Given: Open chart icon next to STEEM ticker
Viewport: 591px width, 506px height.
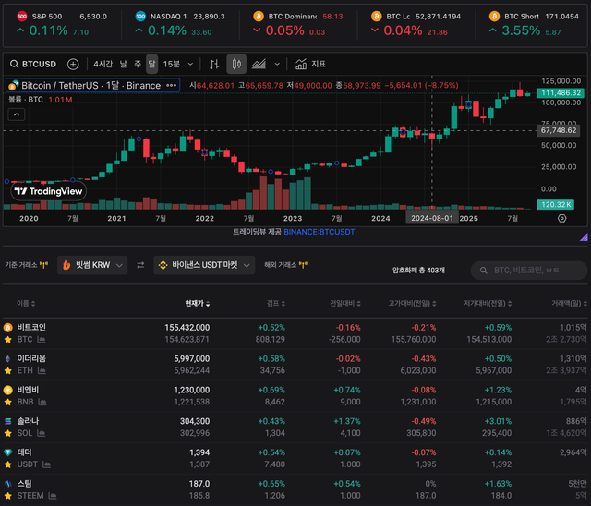Looking at the screenshot, I should coord(53,496).
